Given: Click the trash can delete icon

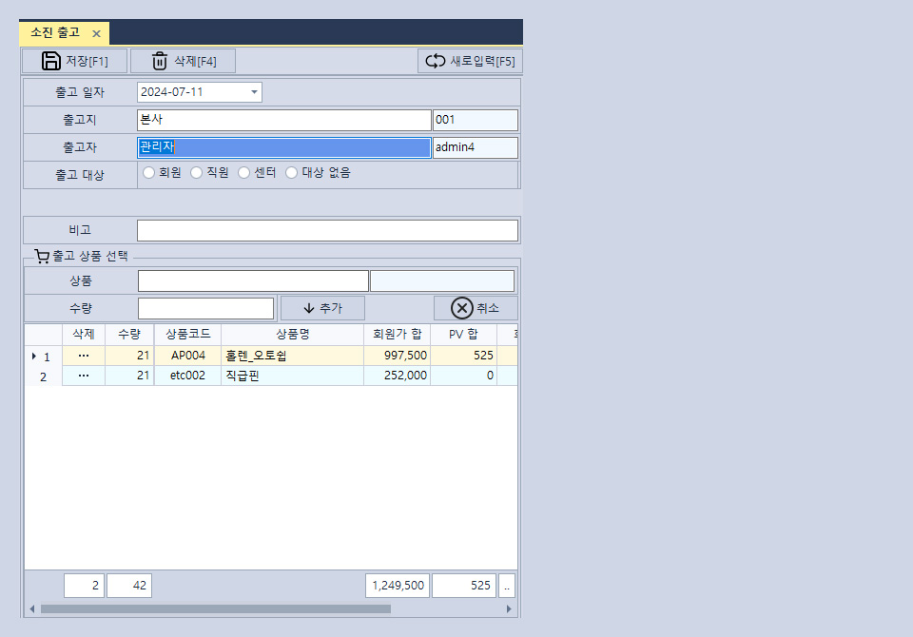Looking at the screenshot, I should (160, 61).
